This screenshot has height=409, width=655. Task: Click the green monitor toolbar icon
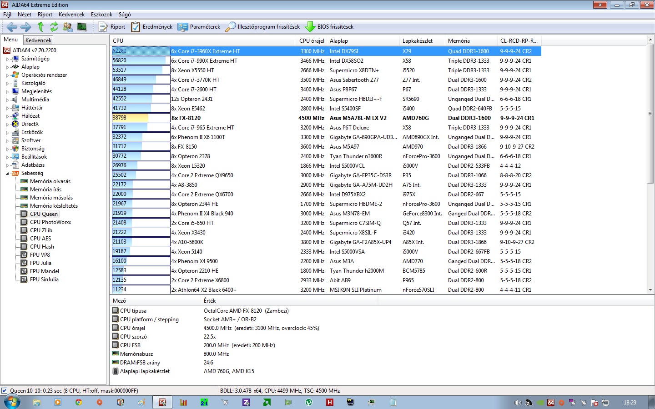pos(82,27)
